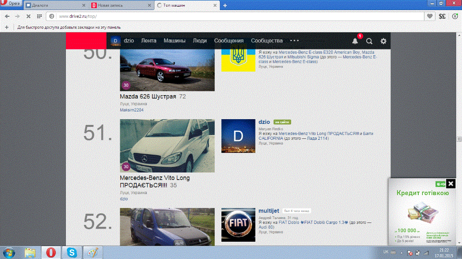Open a new browser tab
The image size is (462, 259).
click(x=225, y=5)
